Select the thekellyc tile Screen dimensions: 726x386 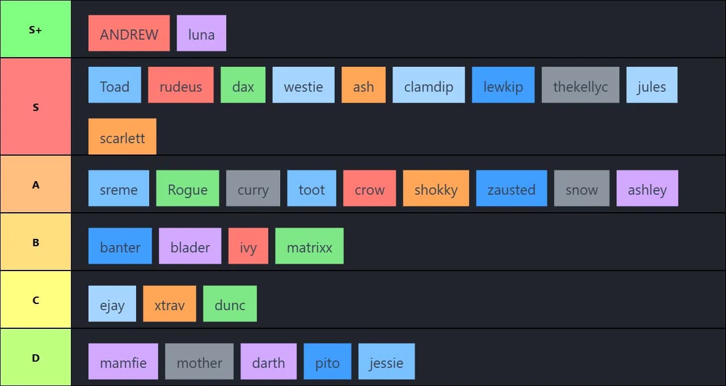[580, 85]
